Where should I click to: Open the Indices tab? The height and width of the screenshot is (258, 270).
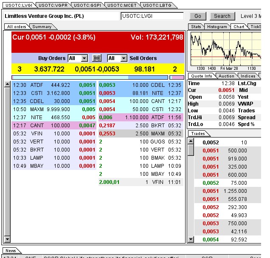(x=248, y=76)
